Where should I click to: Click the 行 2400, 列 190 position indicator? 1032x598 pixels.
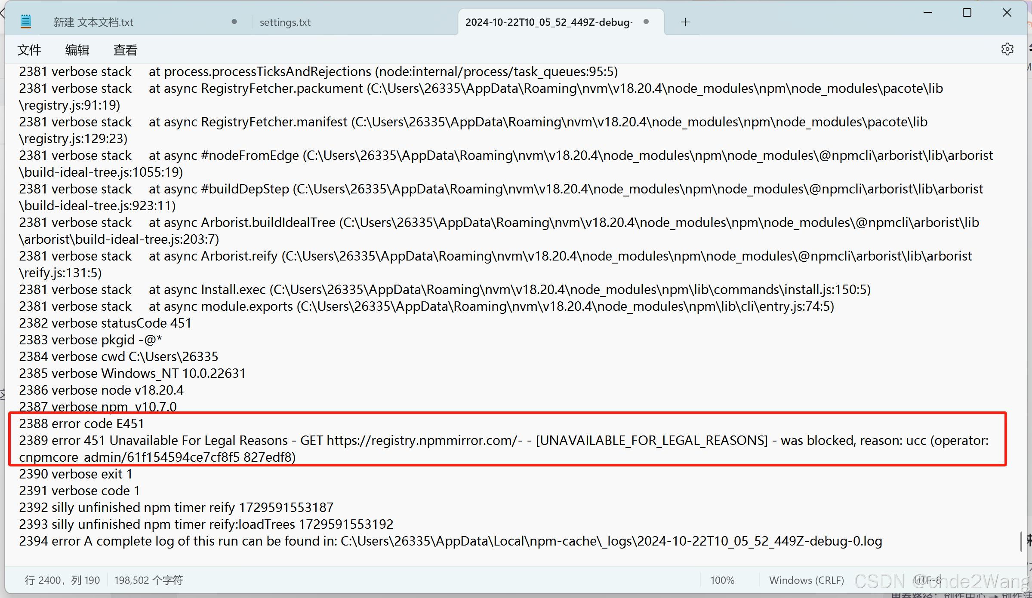coord(62,580)
